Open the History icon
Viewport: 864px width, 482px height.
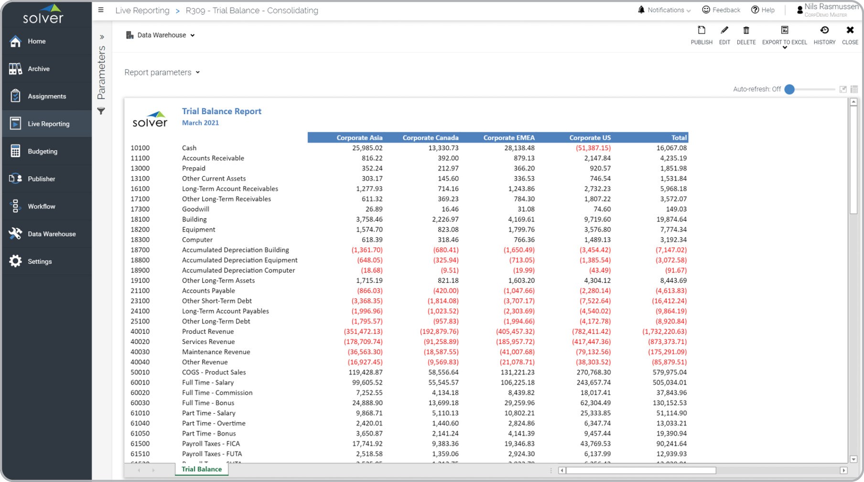824,31
